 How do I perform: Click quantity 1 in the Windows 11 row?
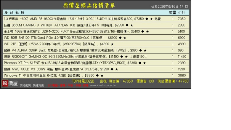pos(173,76)
